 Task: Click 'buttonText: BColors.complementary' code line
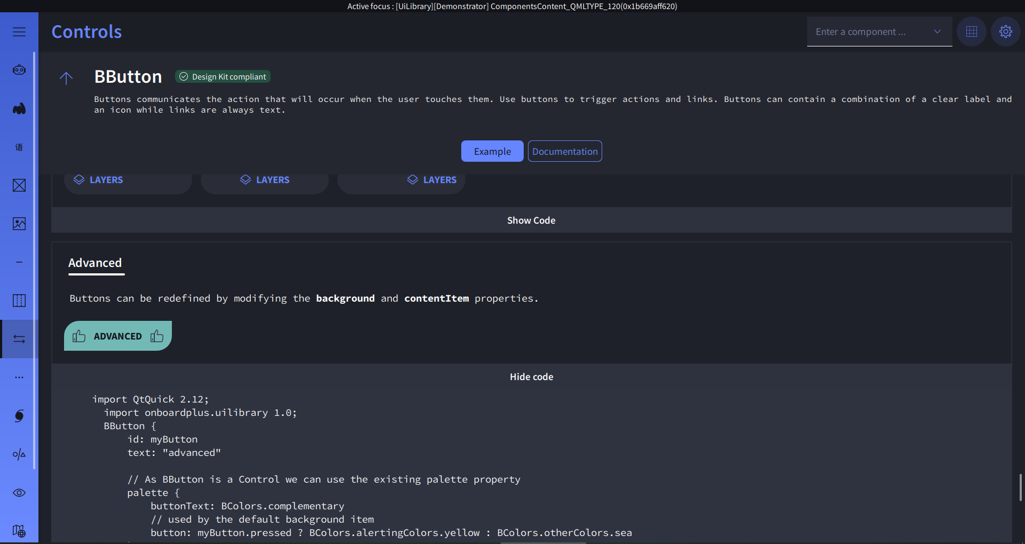click(x=247, y=506)
